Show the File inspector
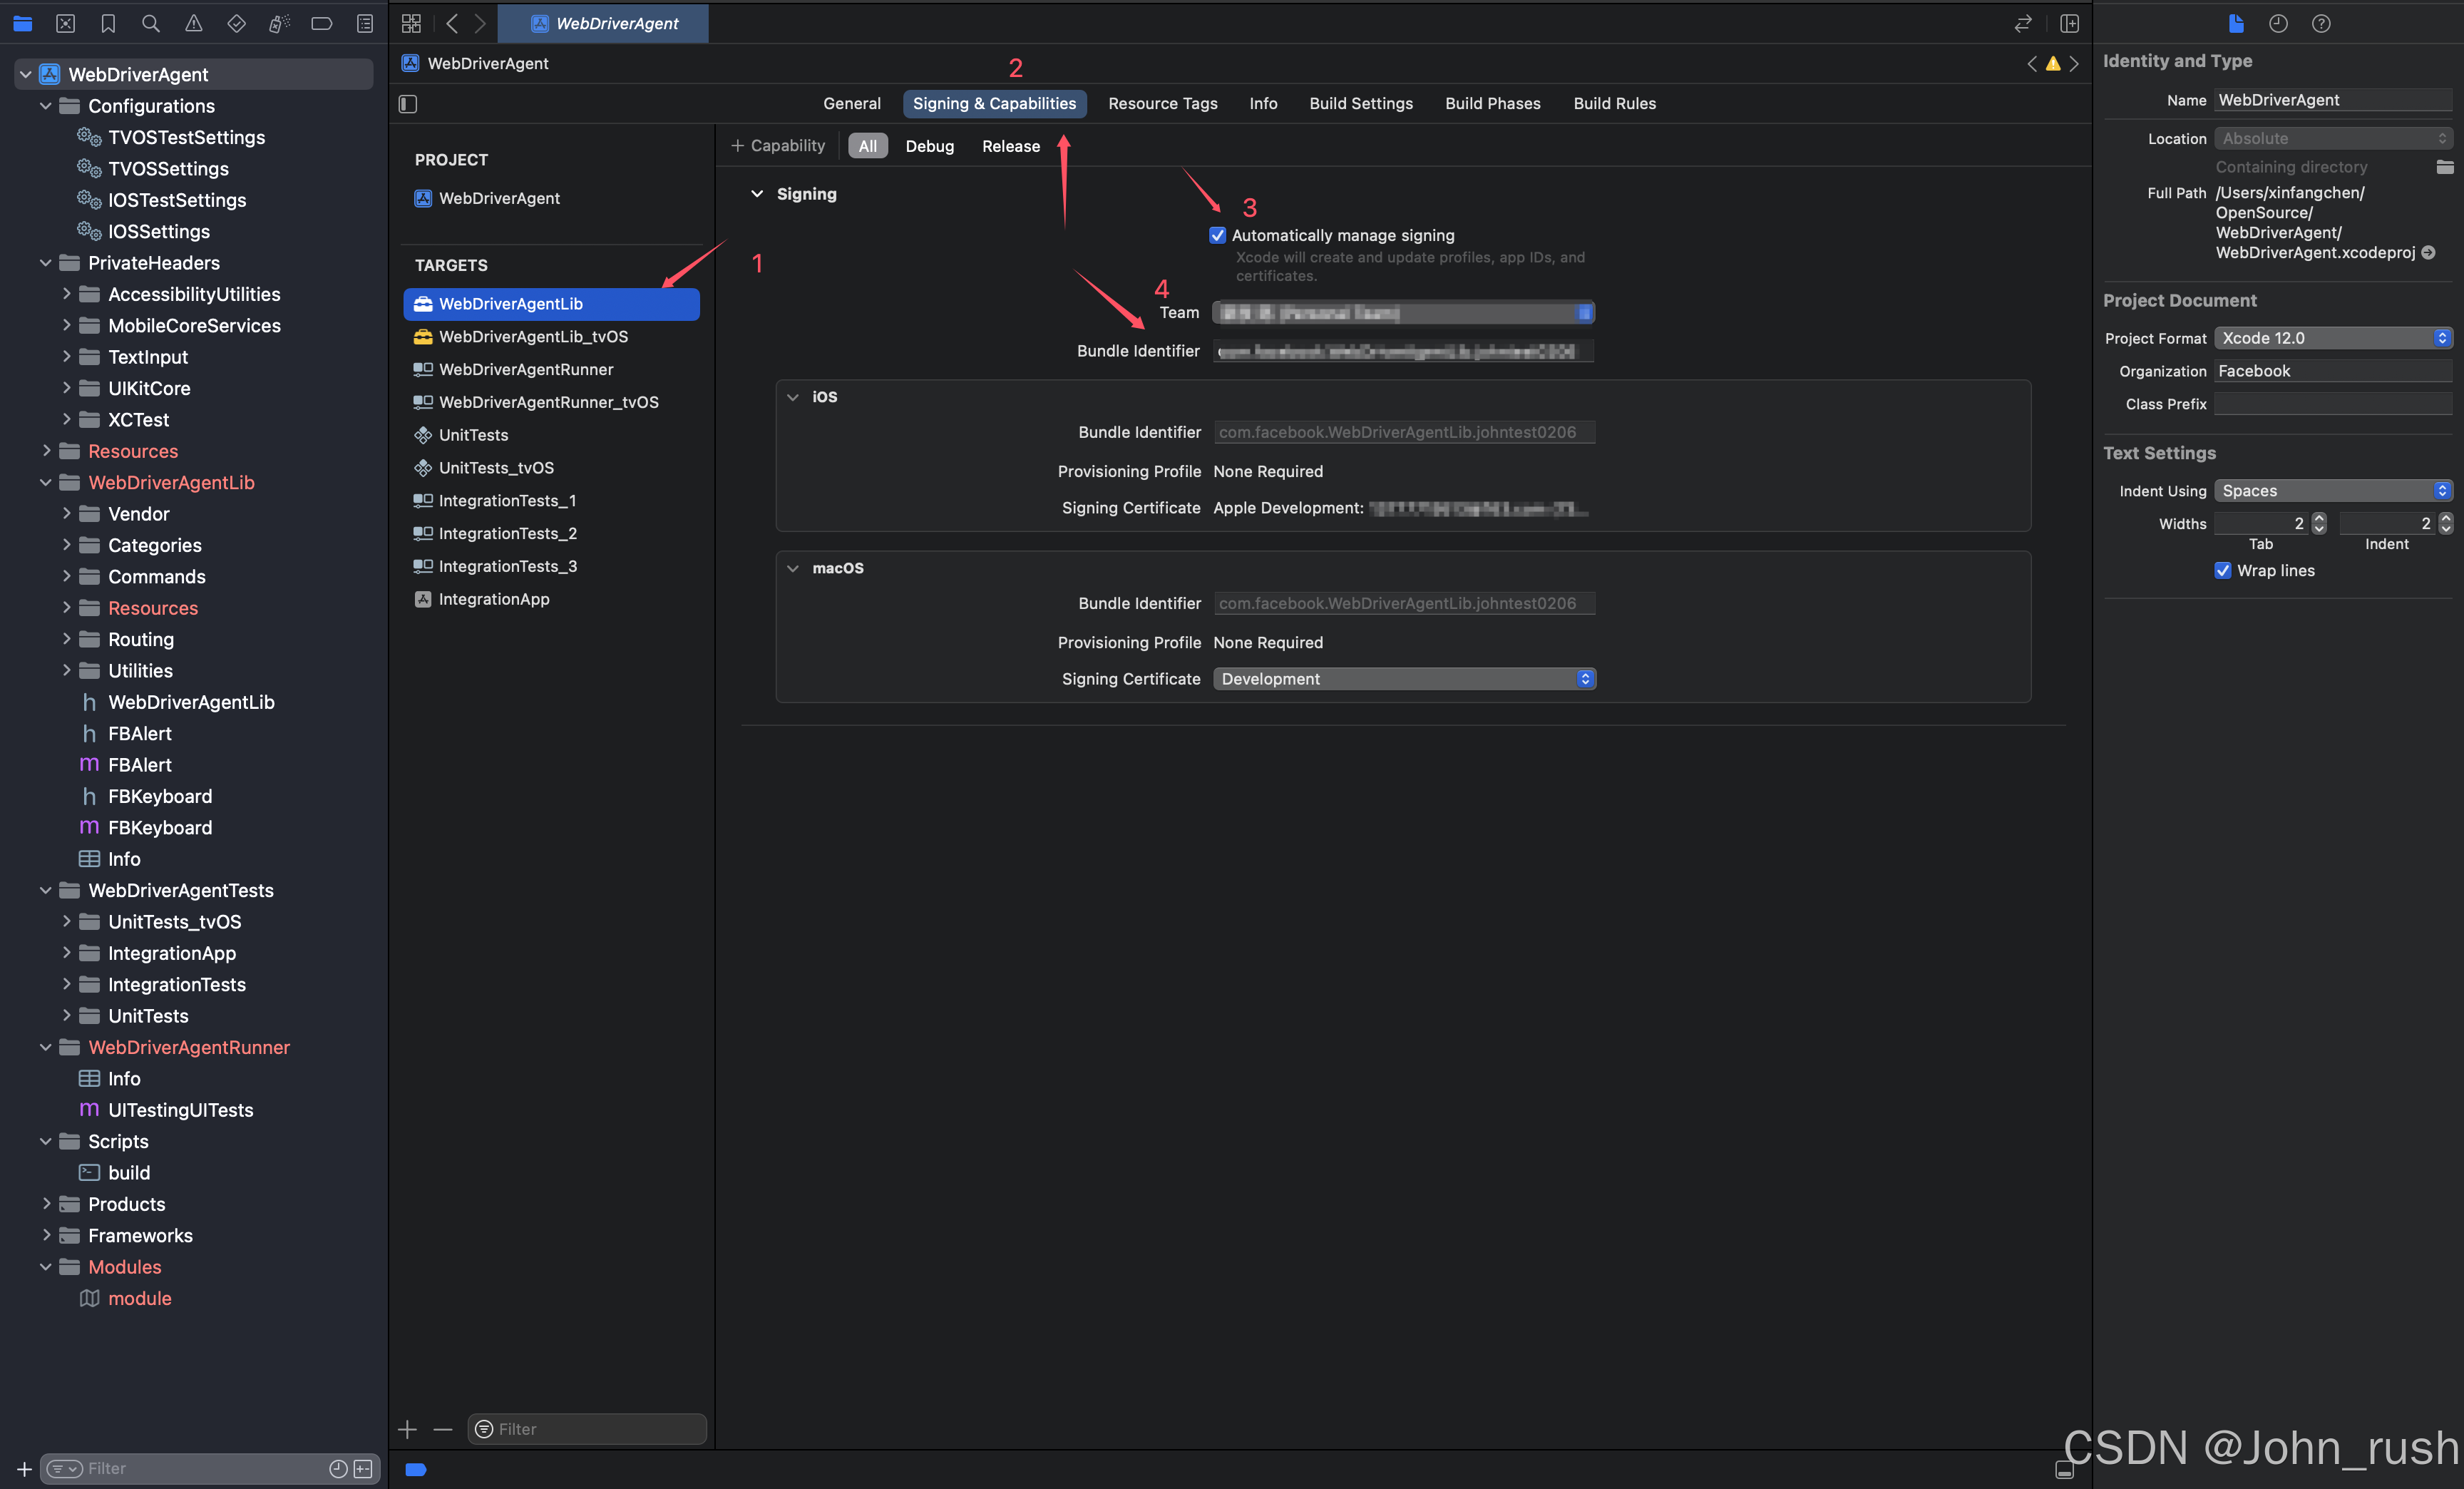Image resolution: width=2464 pixels, height=1489 pixels. [2236, 23]
